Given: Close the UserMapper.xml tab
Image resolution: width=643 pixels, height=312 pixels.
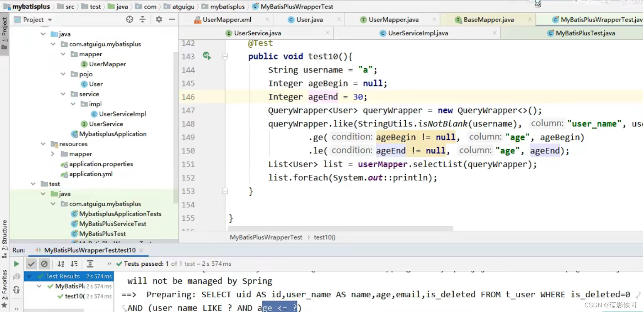Looking at the screenshot, I should coord(267,19).
